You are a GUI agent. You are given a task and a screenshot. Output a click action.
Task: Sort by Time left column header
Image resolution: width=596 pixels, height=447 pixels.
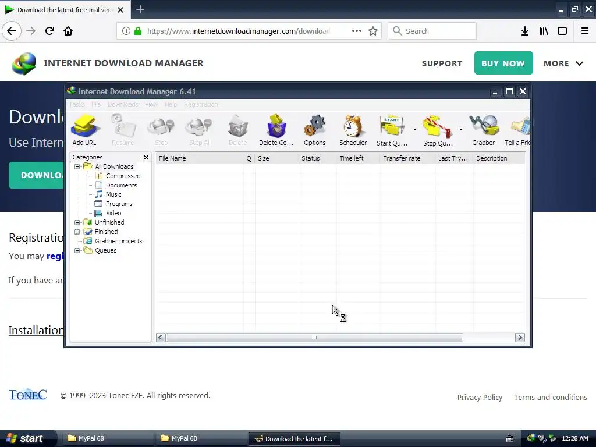[358, 158]
